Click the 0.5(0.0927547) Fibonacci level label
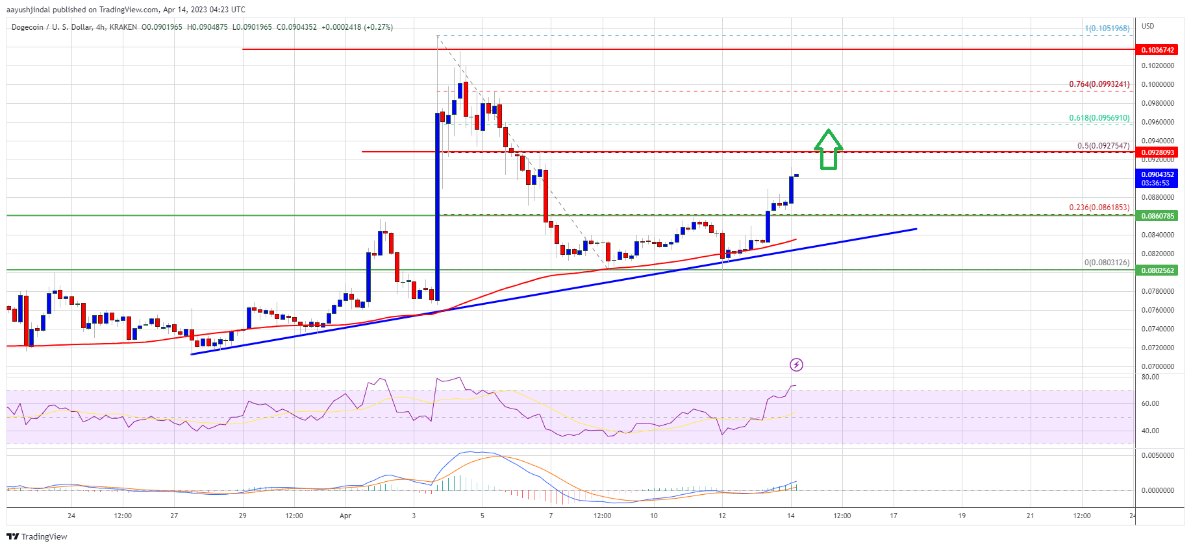 coord(1103,146)
